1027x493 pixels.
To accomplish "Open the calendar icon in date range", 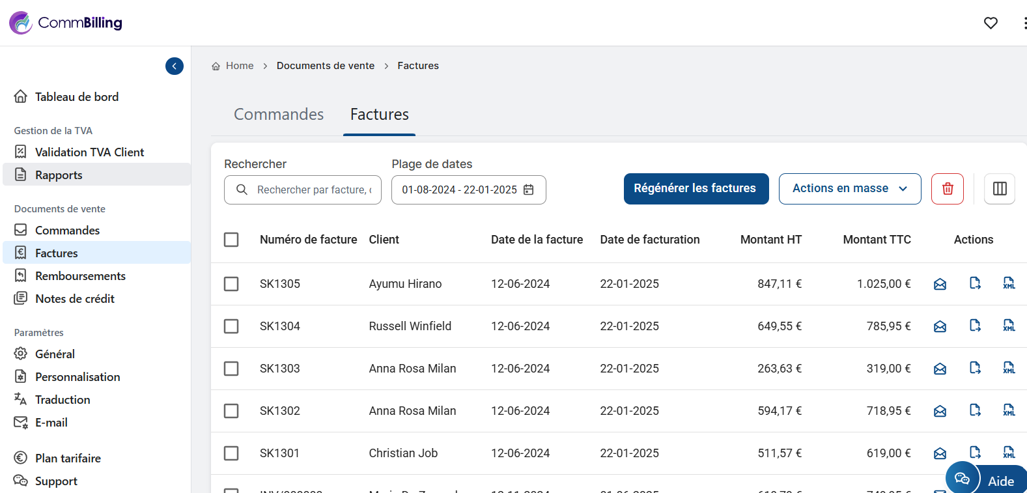I will 529,190.
